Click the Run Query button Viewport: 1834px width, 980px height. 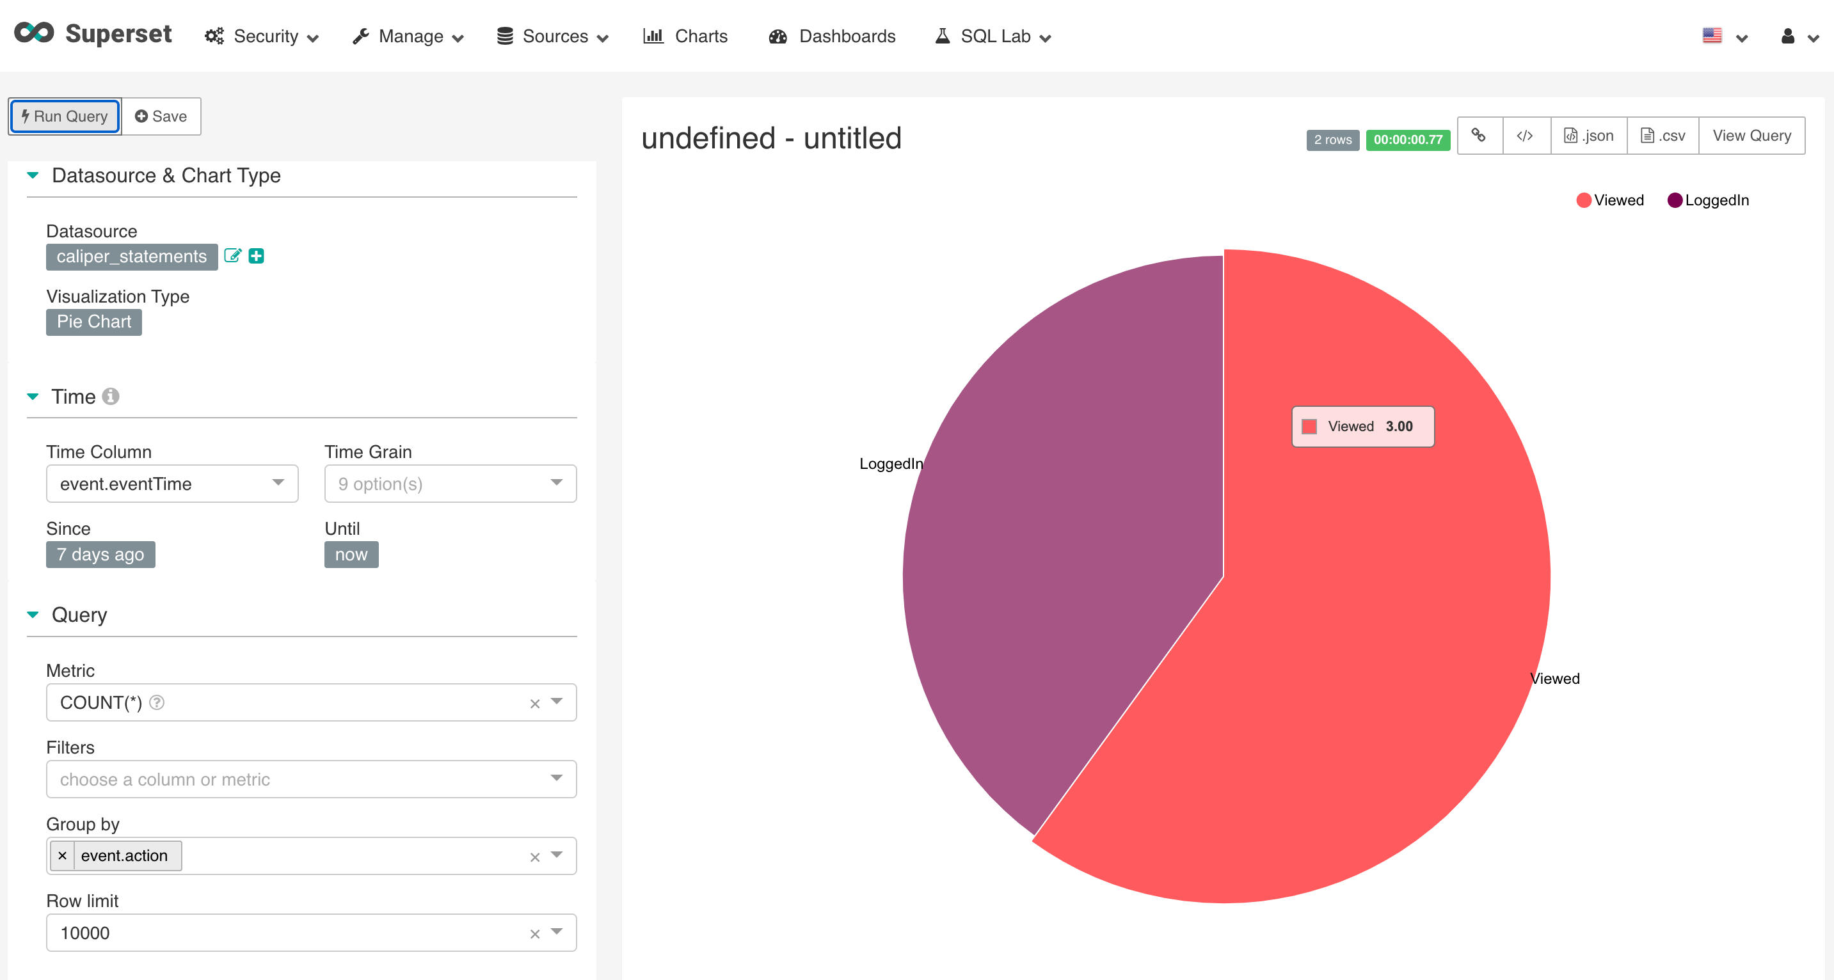(x=65, y=116)
